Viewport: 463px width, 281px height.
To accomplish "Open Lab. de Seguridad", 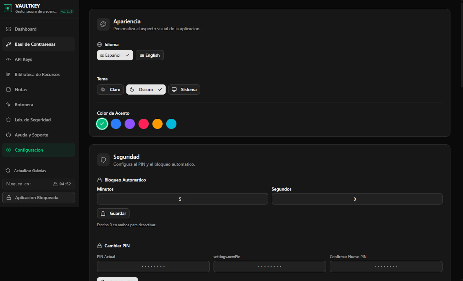I will [x=38, y=120].
